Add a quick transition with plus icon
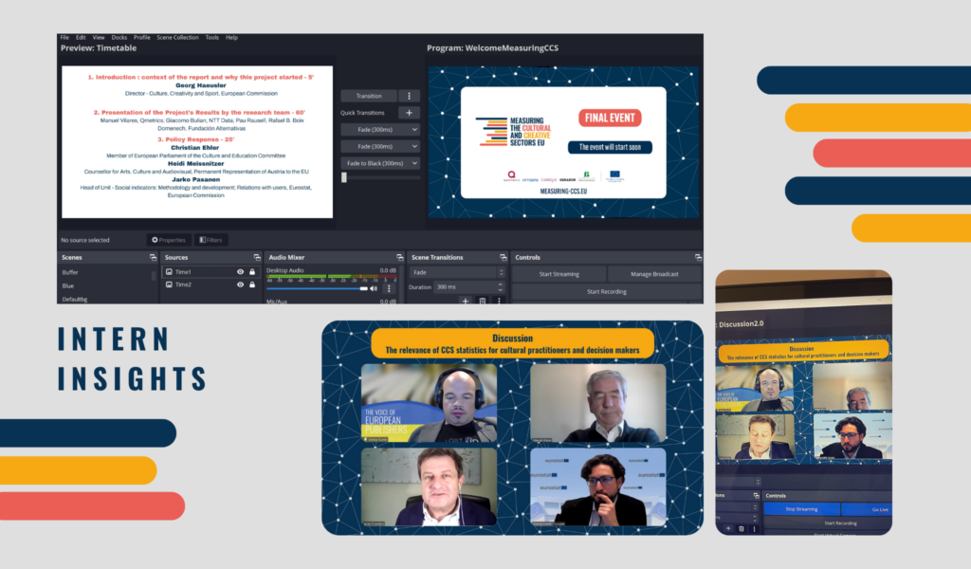 point(409,113)
